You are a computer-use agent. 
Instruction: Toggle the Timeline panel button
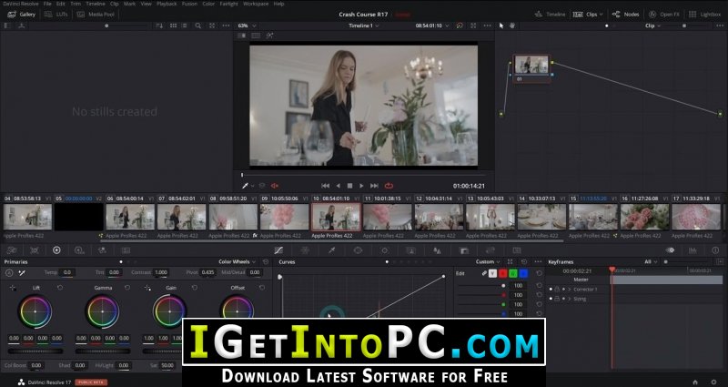(x=550, y=15)
